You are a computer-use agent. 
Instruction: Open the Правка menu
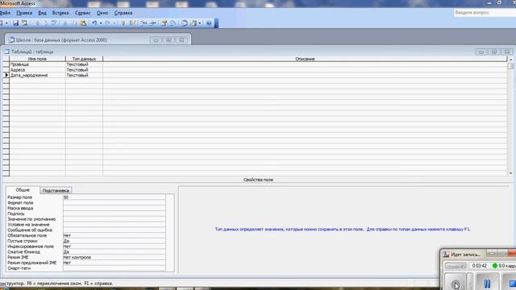24,13
